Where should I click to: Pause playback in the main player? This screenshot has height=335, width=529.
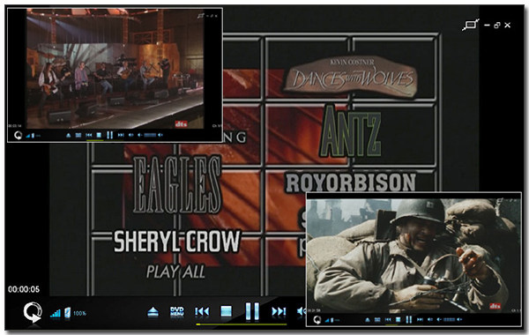(x=252, y=311)
